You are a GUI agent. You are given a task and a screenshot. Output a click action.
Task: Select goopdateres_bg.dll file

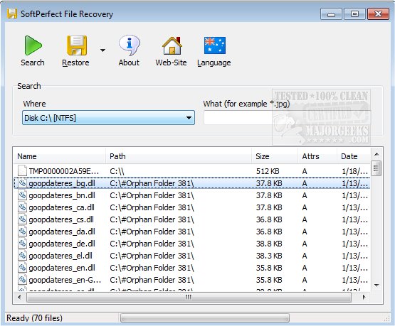[192, 183]
